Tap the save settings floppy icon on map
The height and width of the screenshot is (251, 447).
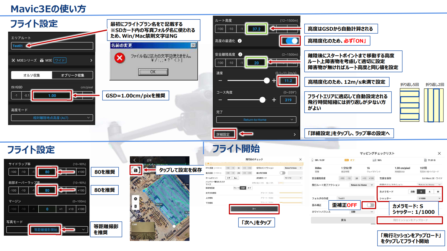click(x=135, y=170)
